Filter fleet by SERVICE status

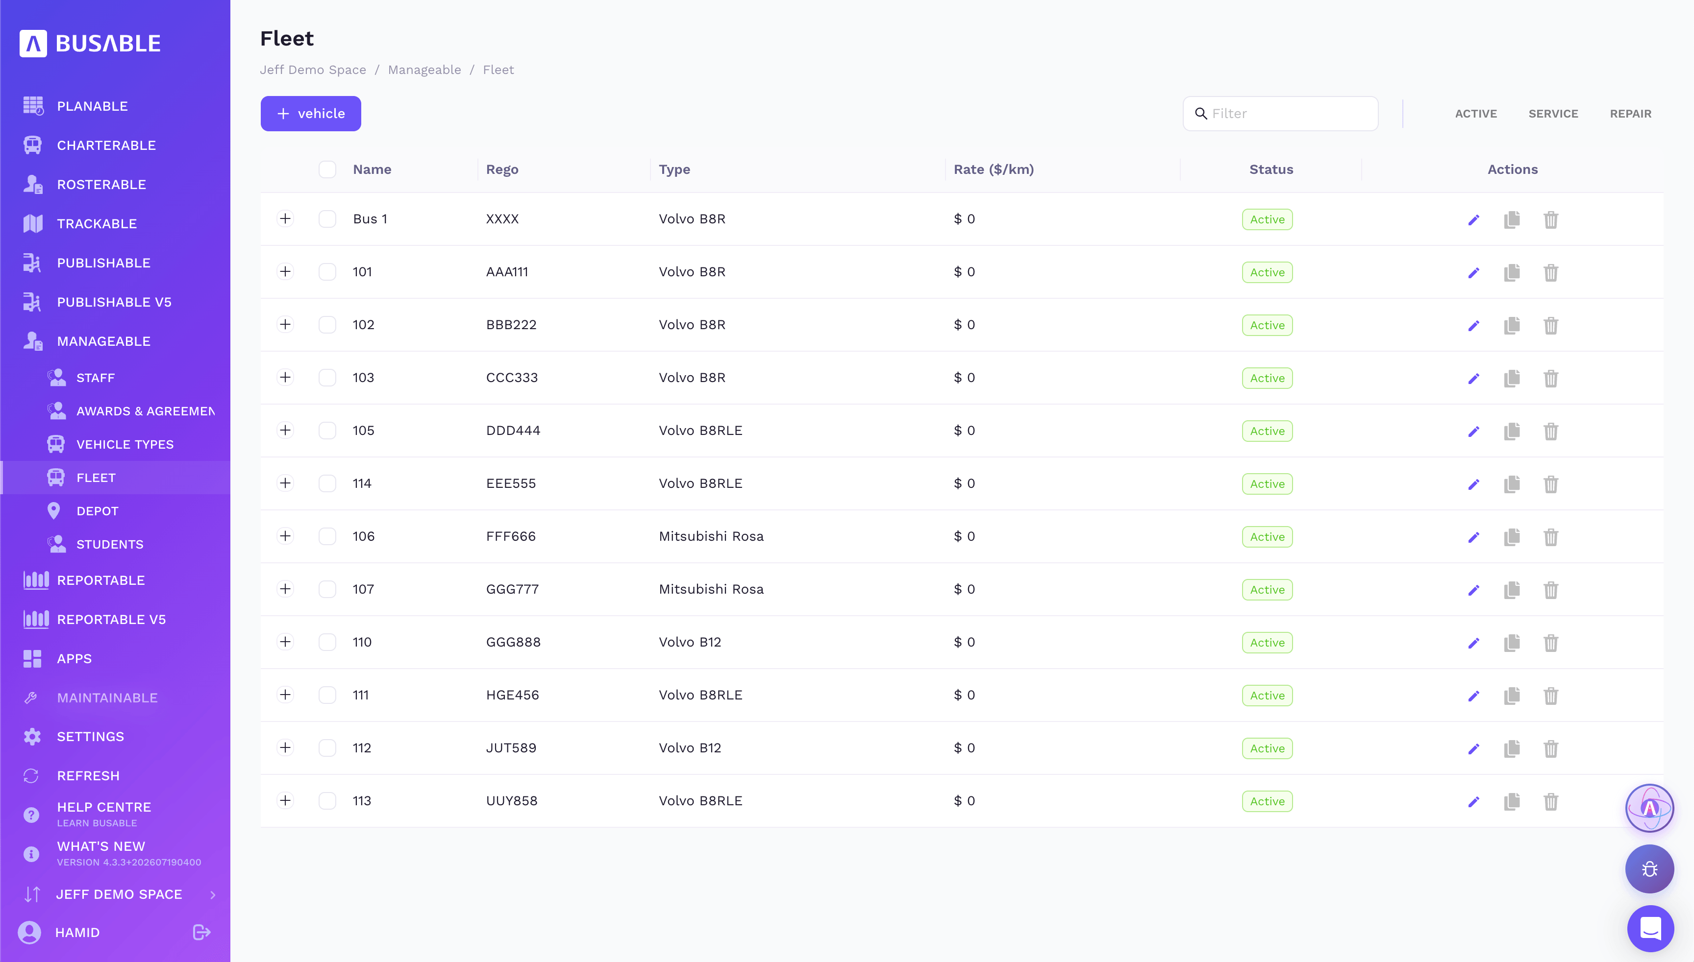click(1553, 114)
